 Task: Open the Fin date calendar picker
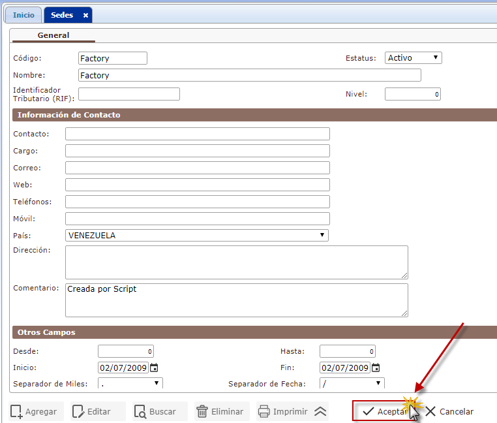tap(376, 368)
